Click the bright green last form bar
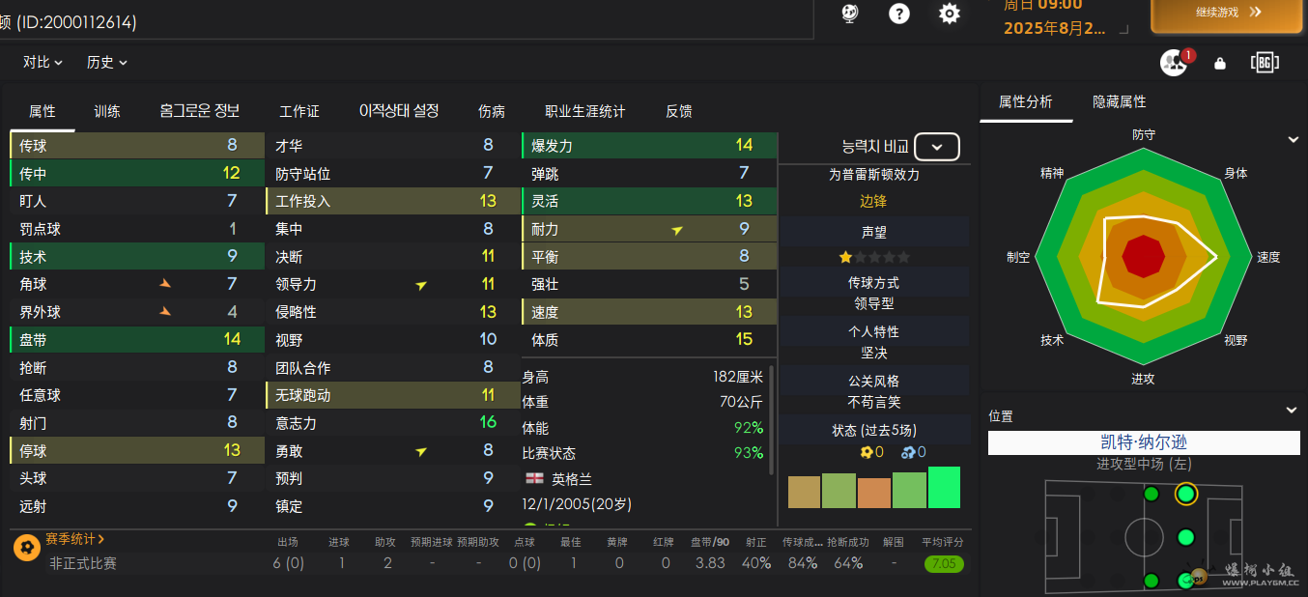1308x597 pixels. tap(944, 488)
